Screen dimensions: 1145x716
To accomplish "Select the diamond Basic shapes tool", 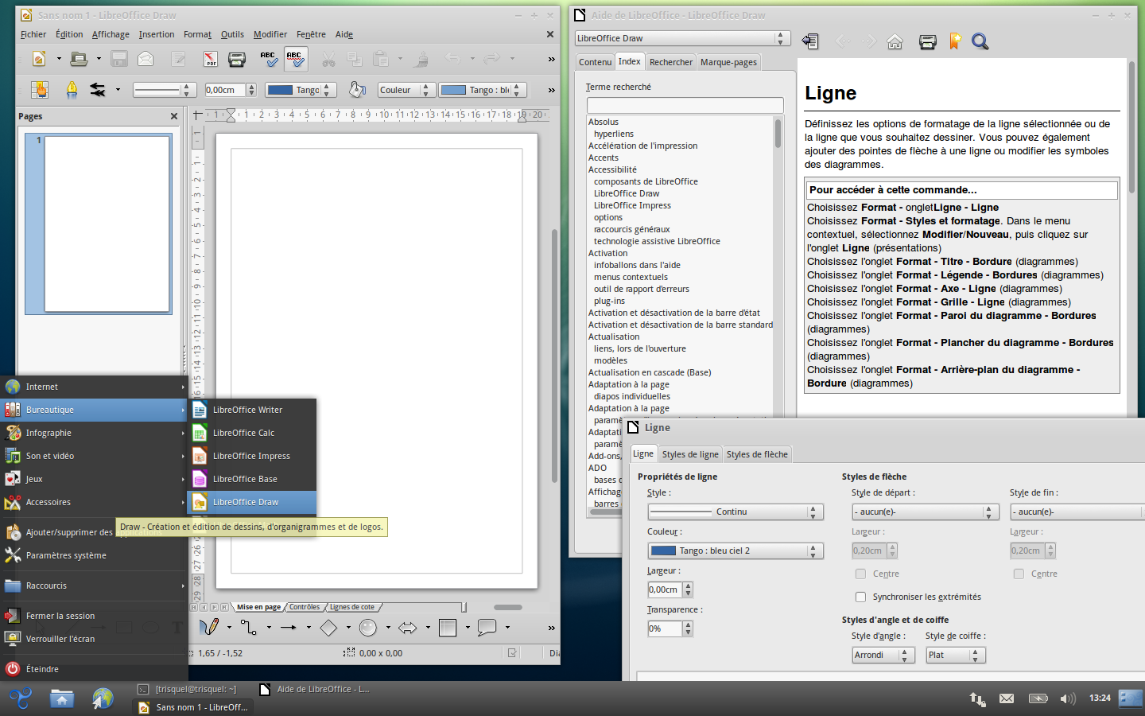I will 328,627.
